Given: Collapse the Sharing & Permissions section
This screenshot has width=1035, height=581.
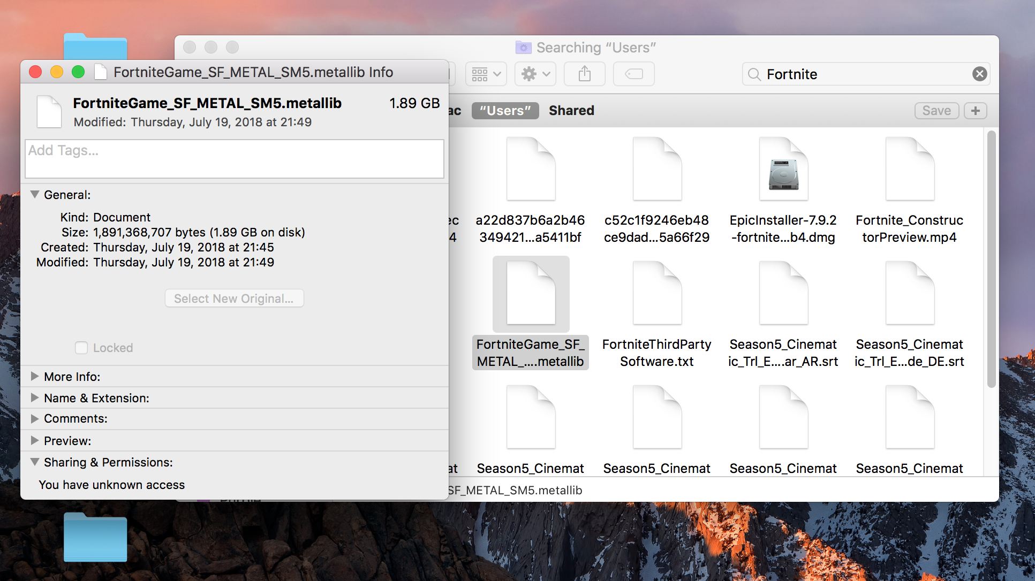Looking at the screenshot, I should pyautogui.click(x=35, y=462).
